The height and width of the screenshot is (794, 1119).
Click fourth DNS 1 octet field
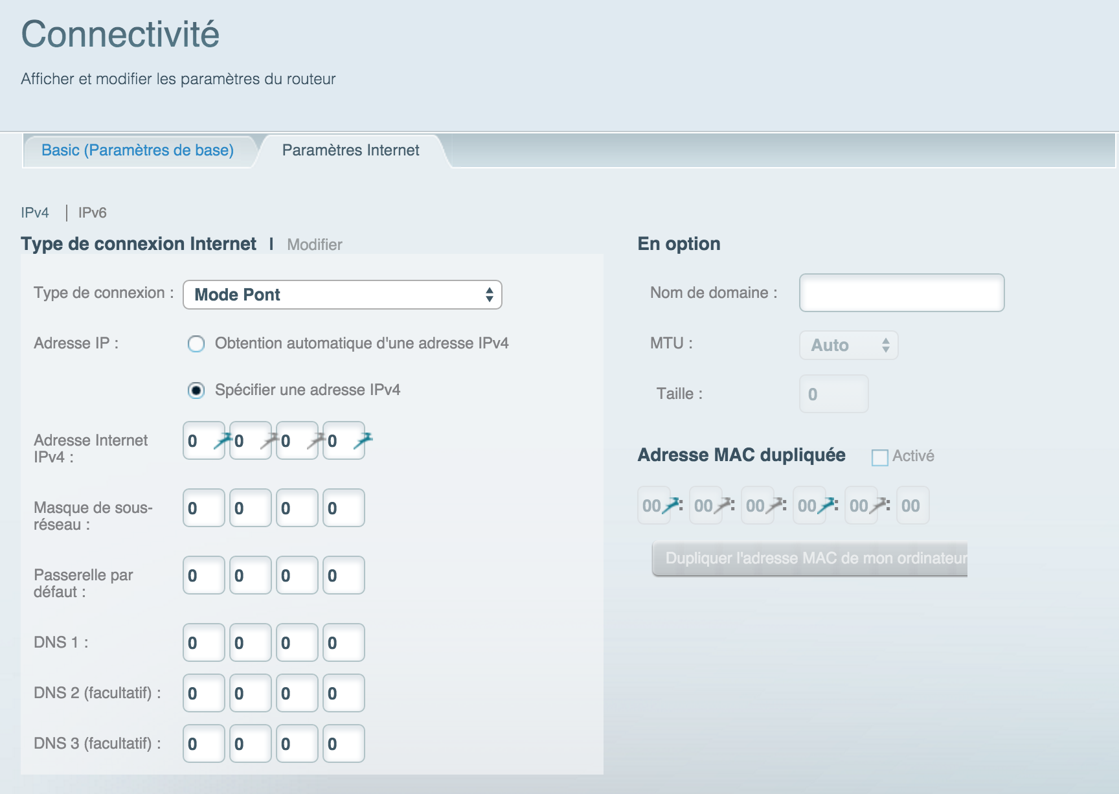(x=344, y=643)
